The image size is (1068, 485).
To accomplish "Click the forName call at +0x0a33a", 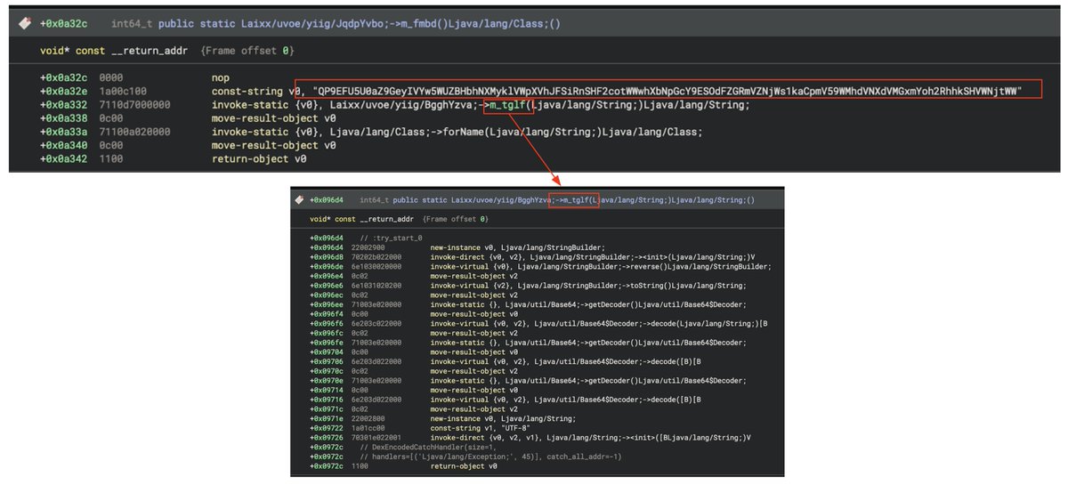I will [x=457, y=133].
